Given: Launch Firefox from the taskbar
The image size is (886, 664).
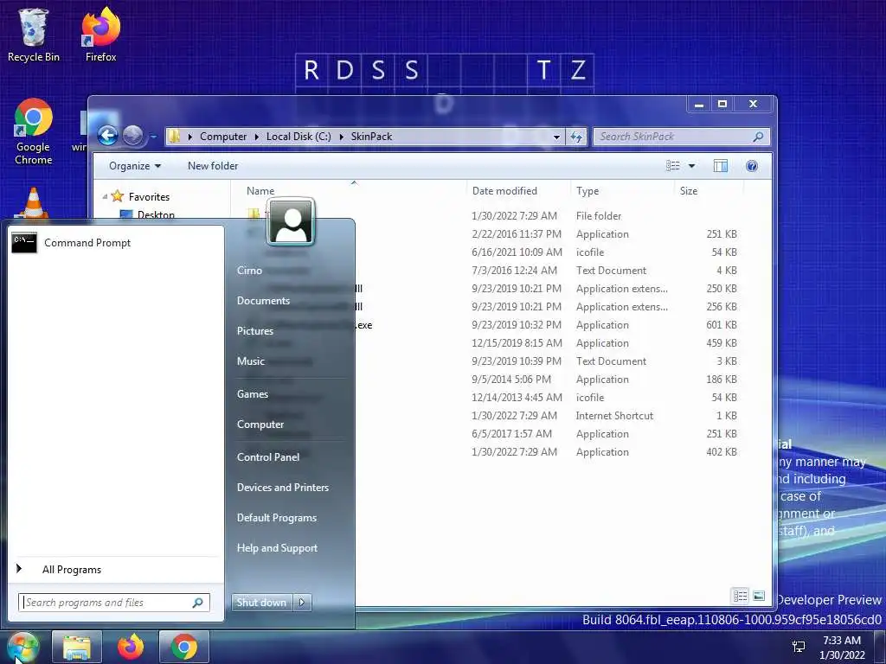Looking at the screenshot, I should 131,647.
